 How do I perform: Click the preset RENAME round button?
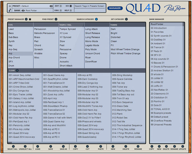click(138, 146)
